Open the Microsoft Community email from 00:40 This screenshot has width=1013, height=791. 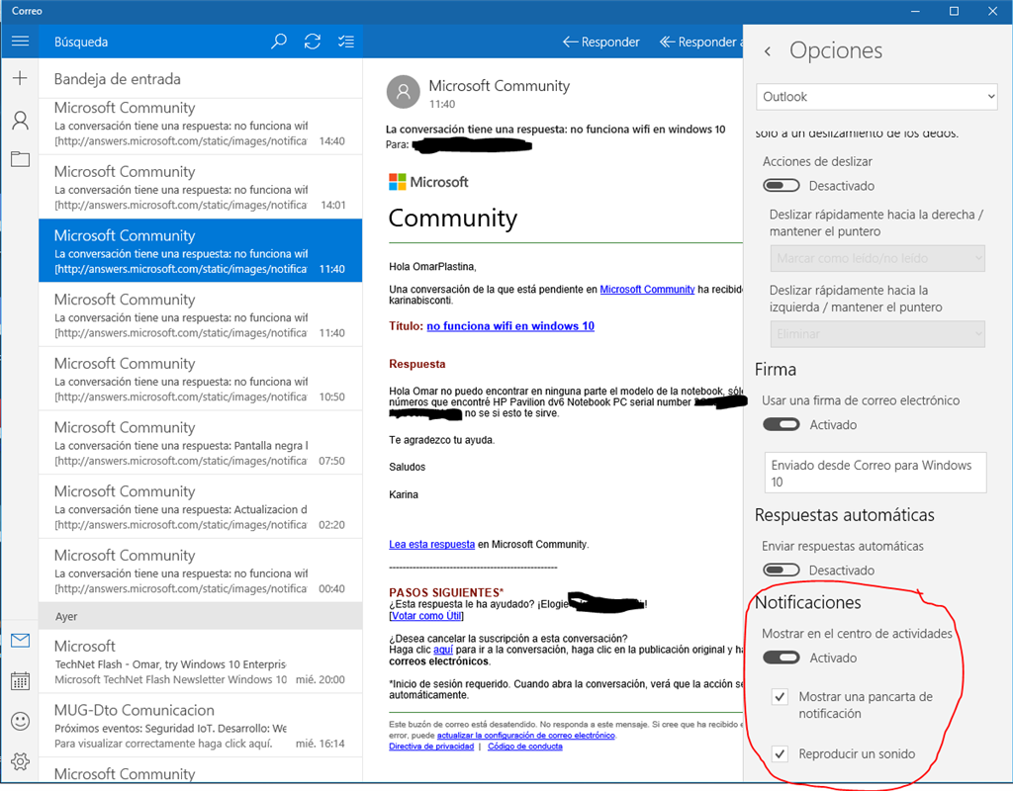click(200, 571)
